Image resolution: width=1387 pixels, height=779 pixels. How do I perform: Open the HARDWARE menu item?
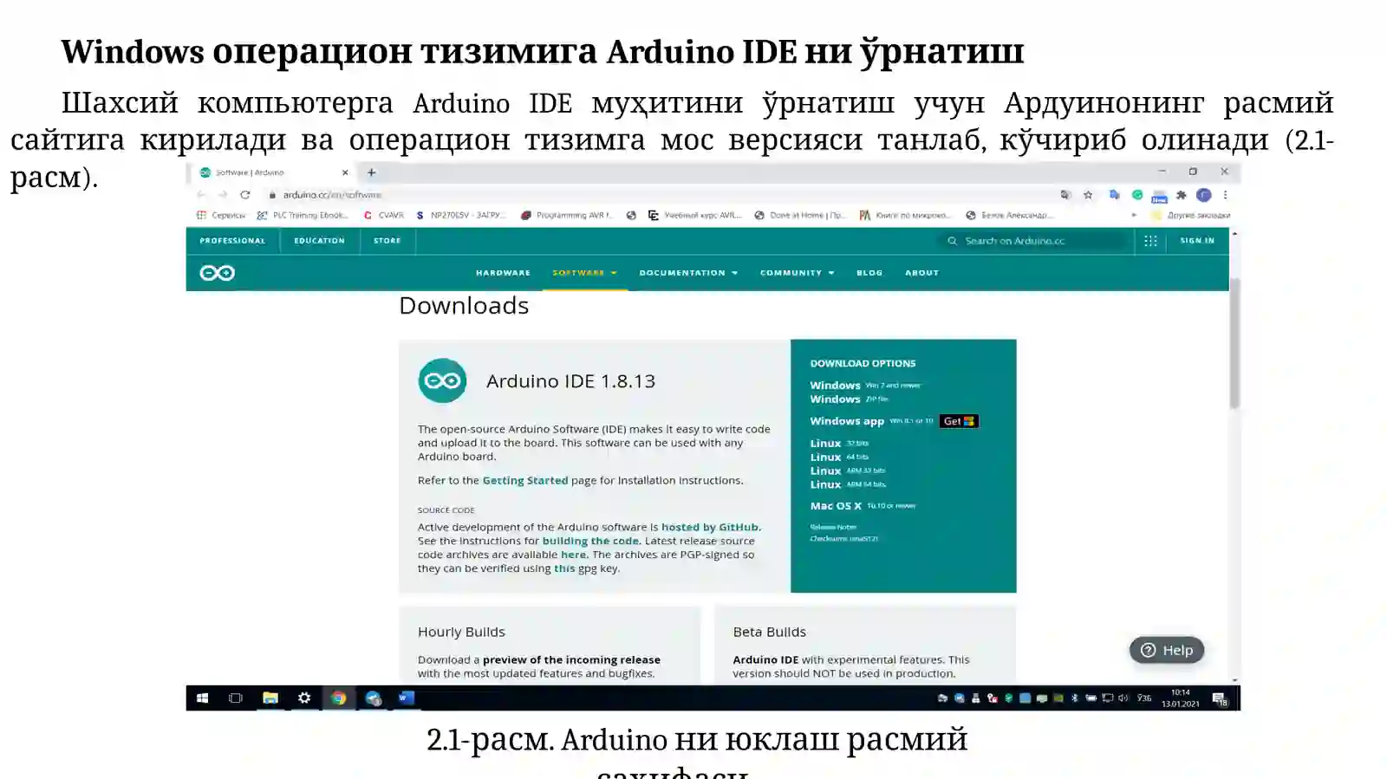click(503, 273)
